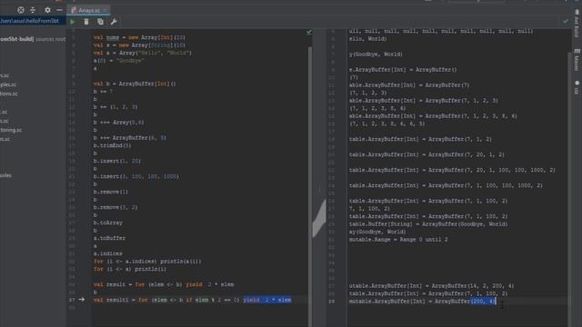The image size is (582, 327).
Task: Click the 'b.remove(1)' code line
Action: (x=111, y=192)
